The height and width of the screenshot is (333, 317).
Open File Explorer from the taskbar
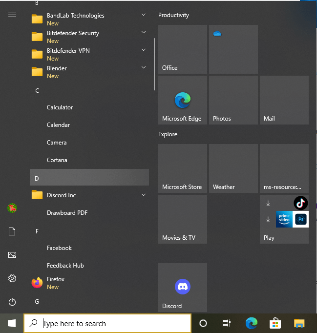pyautogui.click(x=299, y=323)
